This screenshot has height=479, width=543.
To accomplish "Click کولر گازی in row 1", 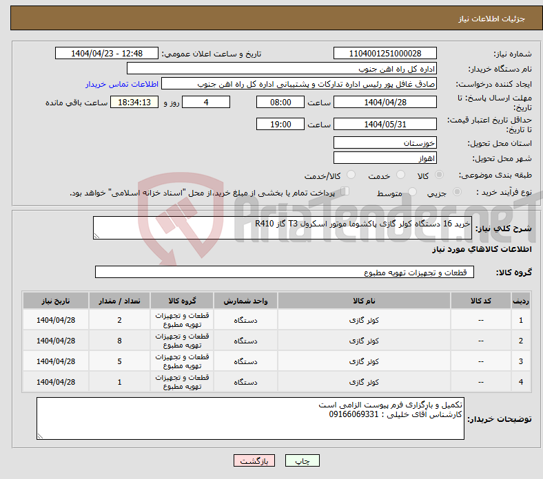I will tap(364, 320).
